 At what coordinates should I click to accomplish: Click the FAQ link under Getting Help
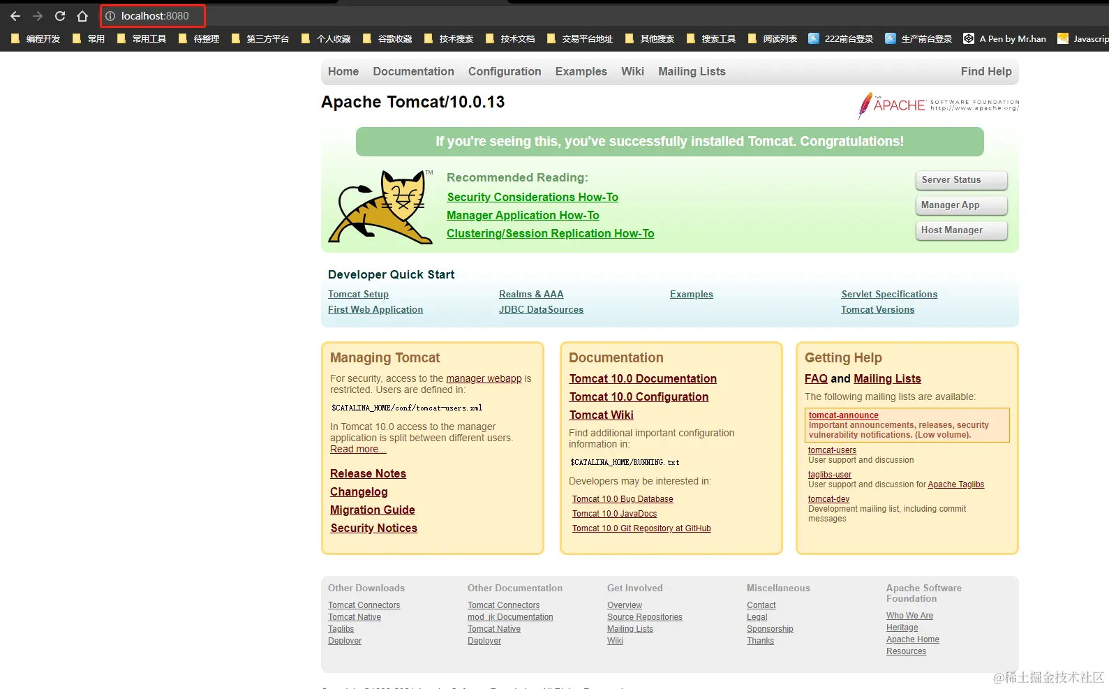816,379
